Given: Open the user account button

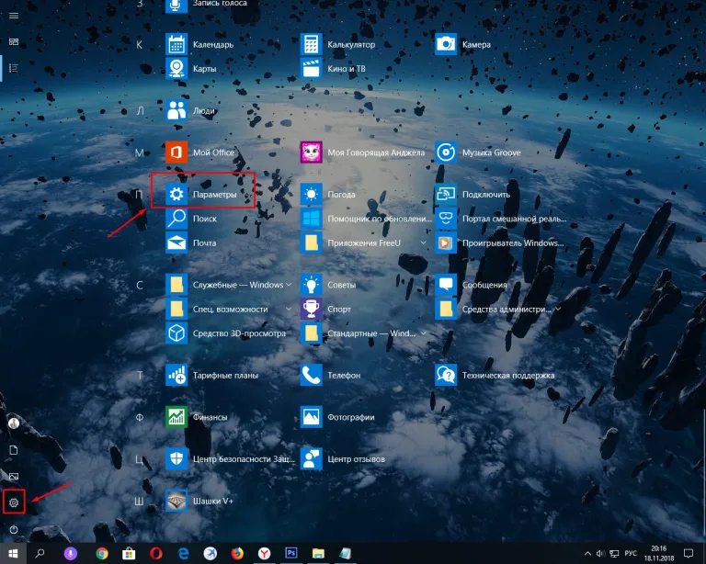Looking at the screenshot, I should click(14, 423).
